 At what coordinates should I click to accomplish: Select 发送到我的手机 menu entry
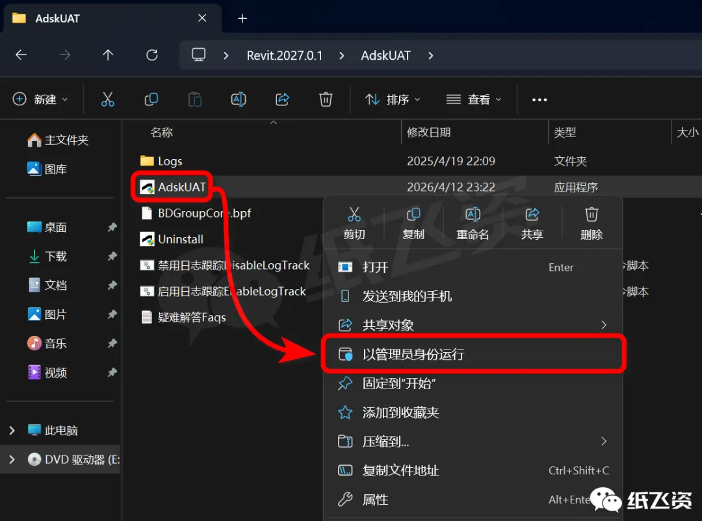click(473, 296)
